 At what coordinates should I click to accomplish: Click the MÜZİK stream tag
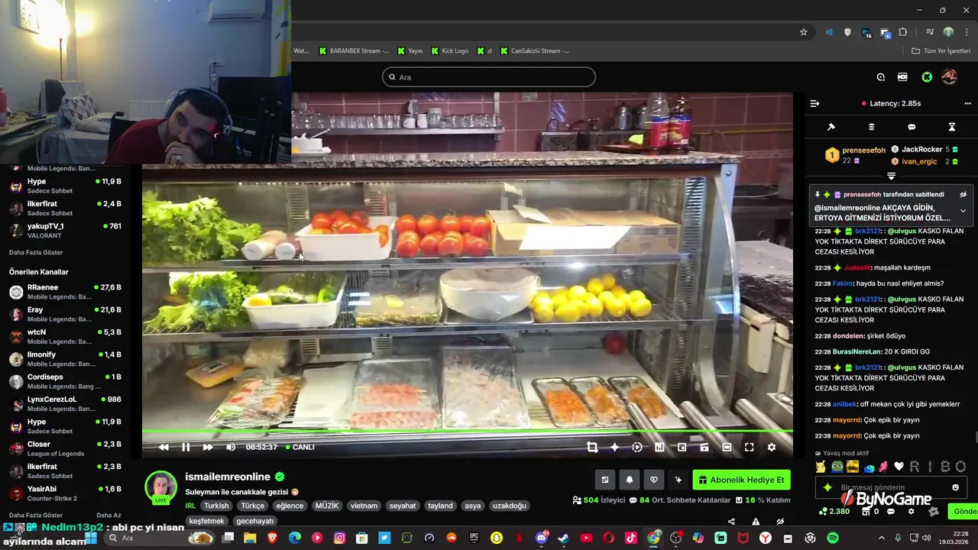pos(327,506)
